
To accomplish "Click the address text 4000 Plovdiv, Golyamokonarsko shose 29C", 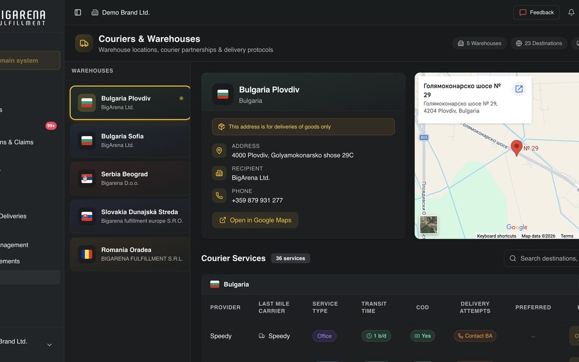I will [x=292, y=155].
